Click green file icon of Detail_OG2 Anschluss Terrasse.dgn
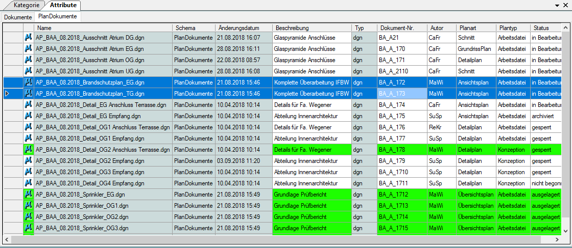The image size is (572, 248). tap(29, 150)
